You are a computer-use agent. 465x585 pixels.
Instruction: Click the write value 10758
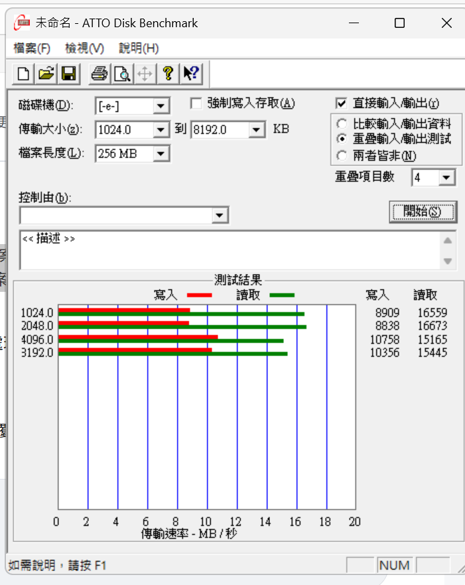[x=384, y=340]
